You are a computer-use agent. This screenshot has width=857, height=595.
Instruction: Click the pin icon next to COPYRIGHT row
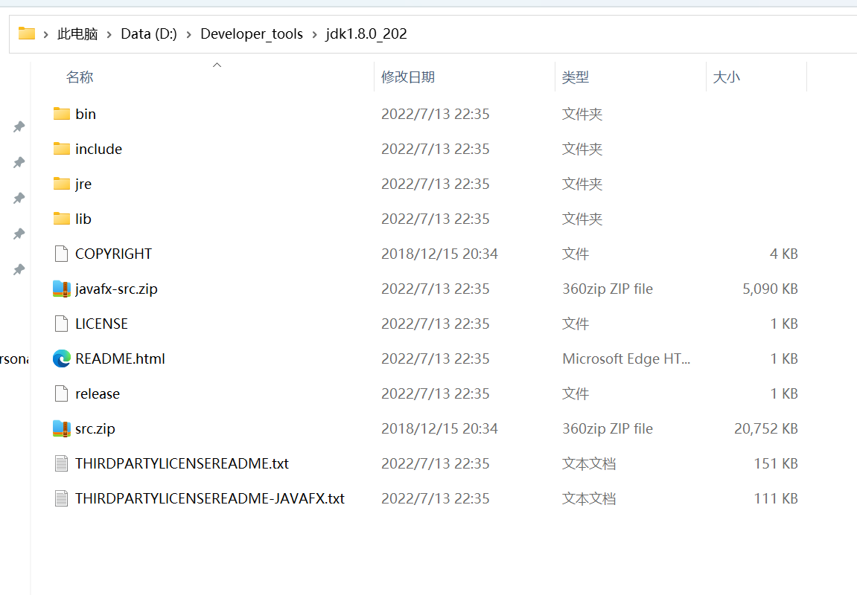point(19,269)
